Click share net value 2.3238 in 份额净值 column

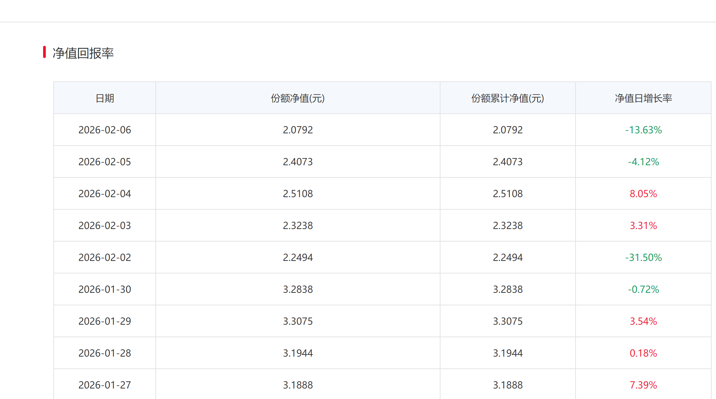click(298, 226)
